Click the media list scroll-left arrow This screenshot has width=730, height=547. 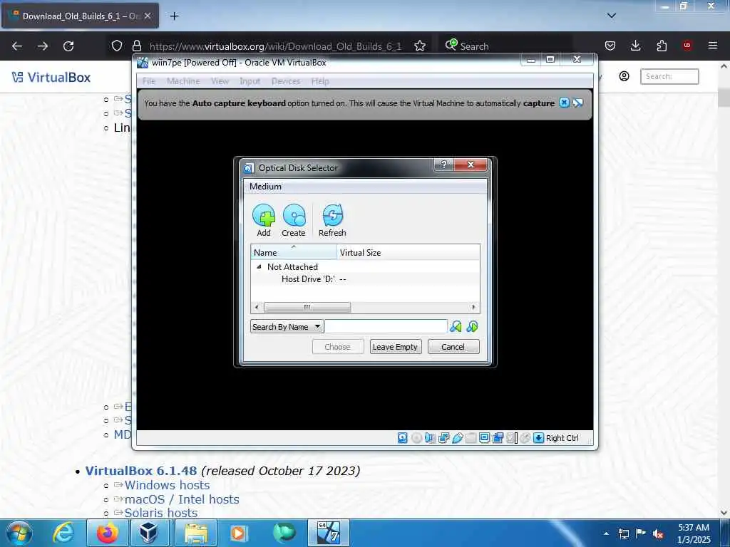[x=257, y=307]
